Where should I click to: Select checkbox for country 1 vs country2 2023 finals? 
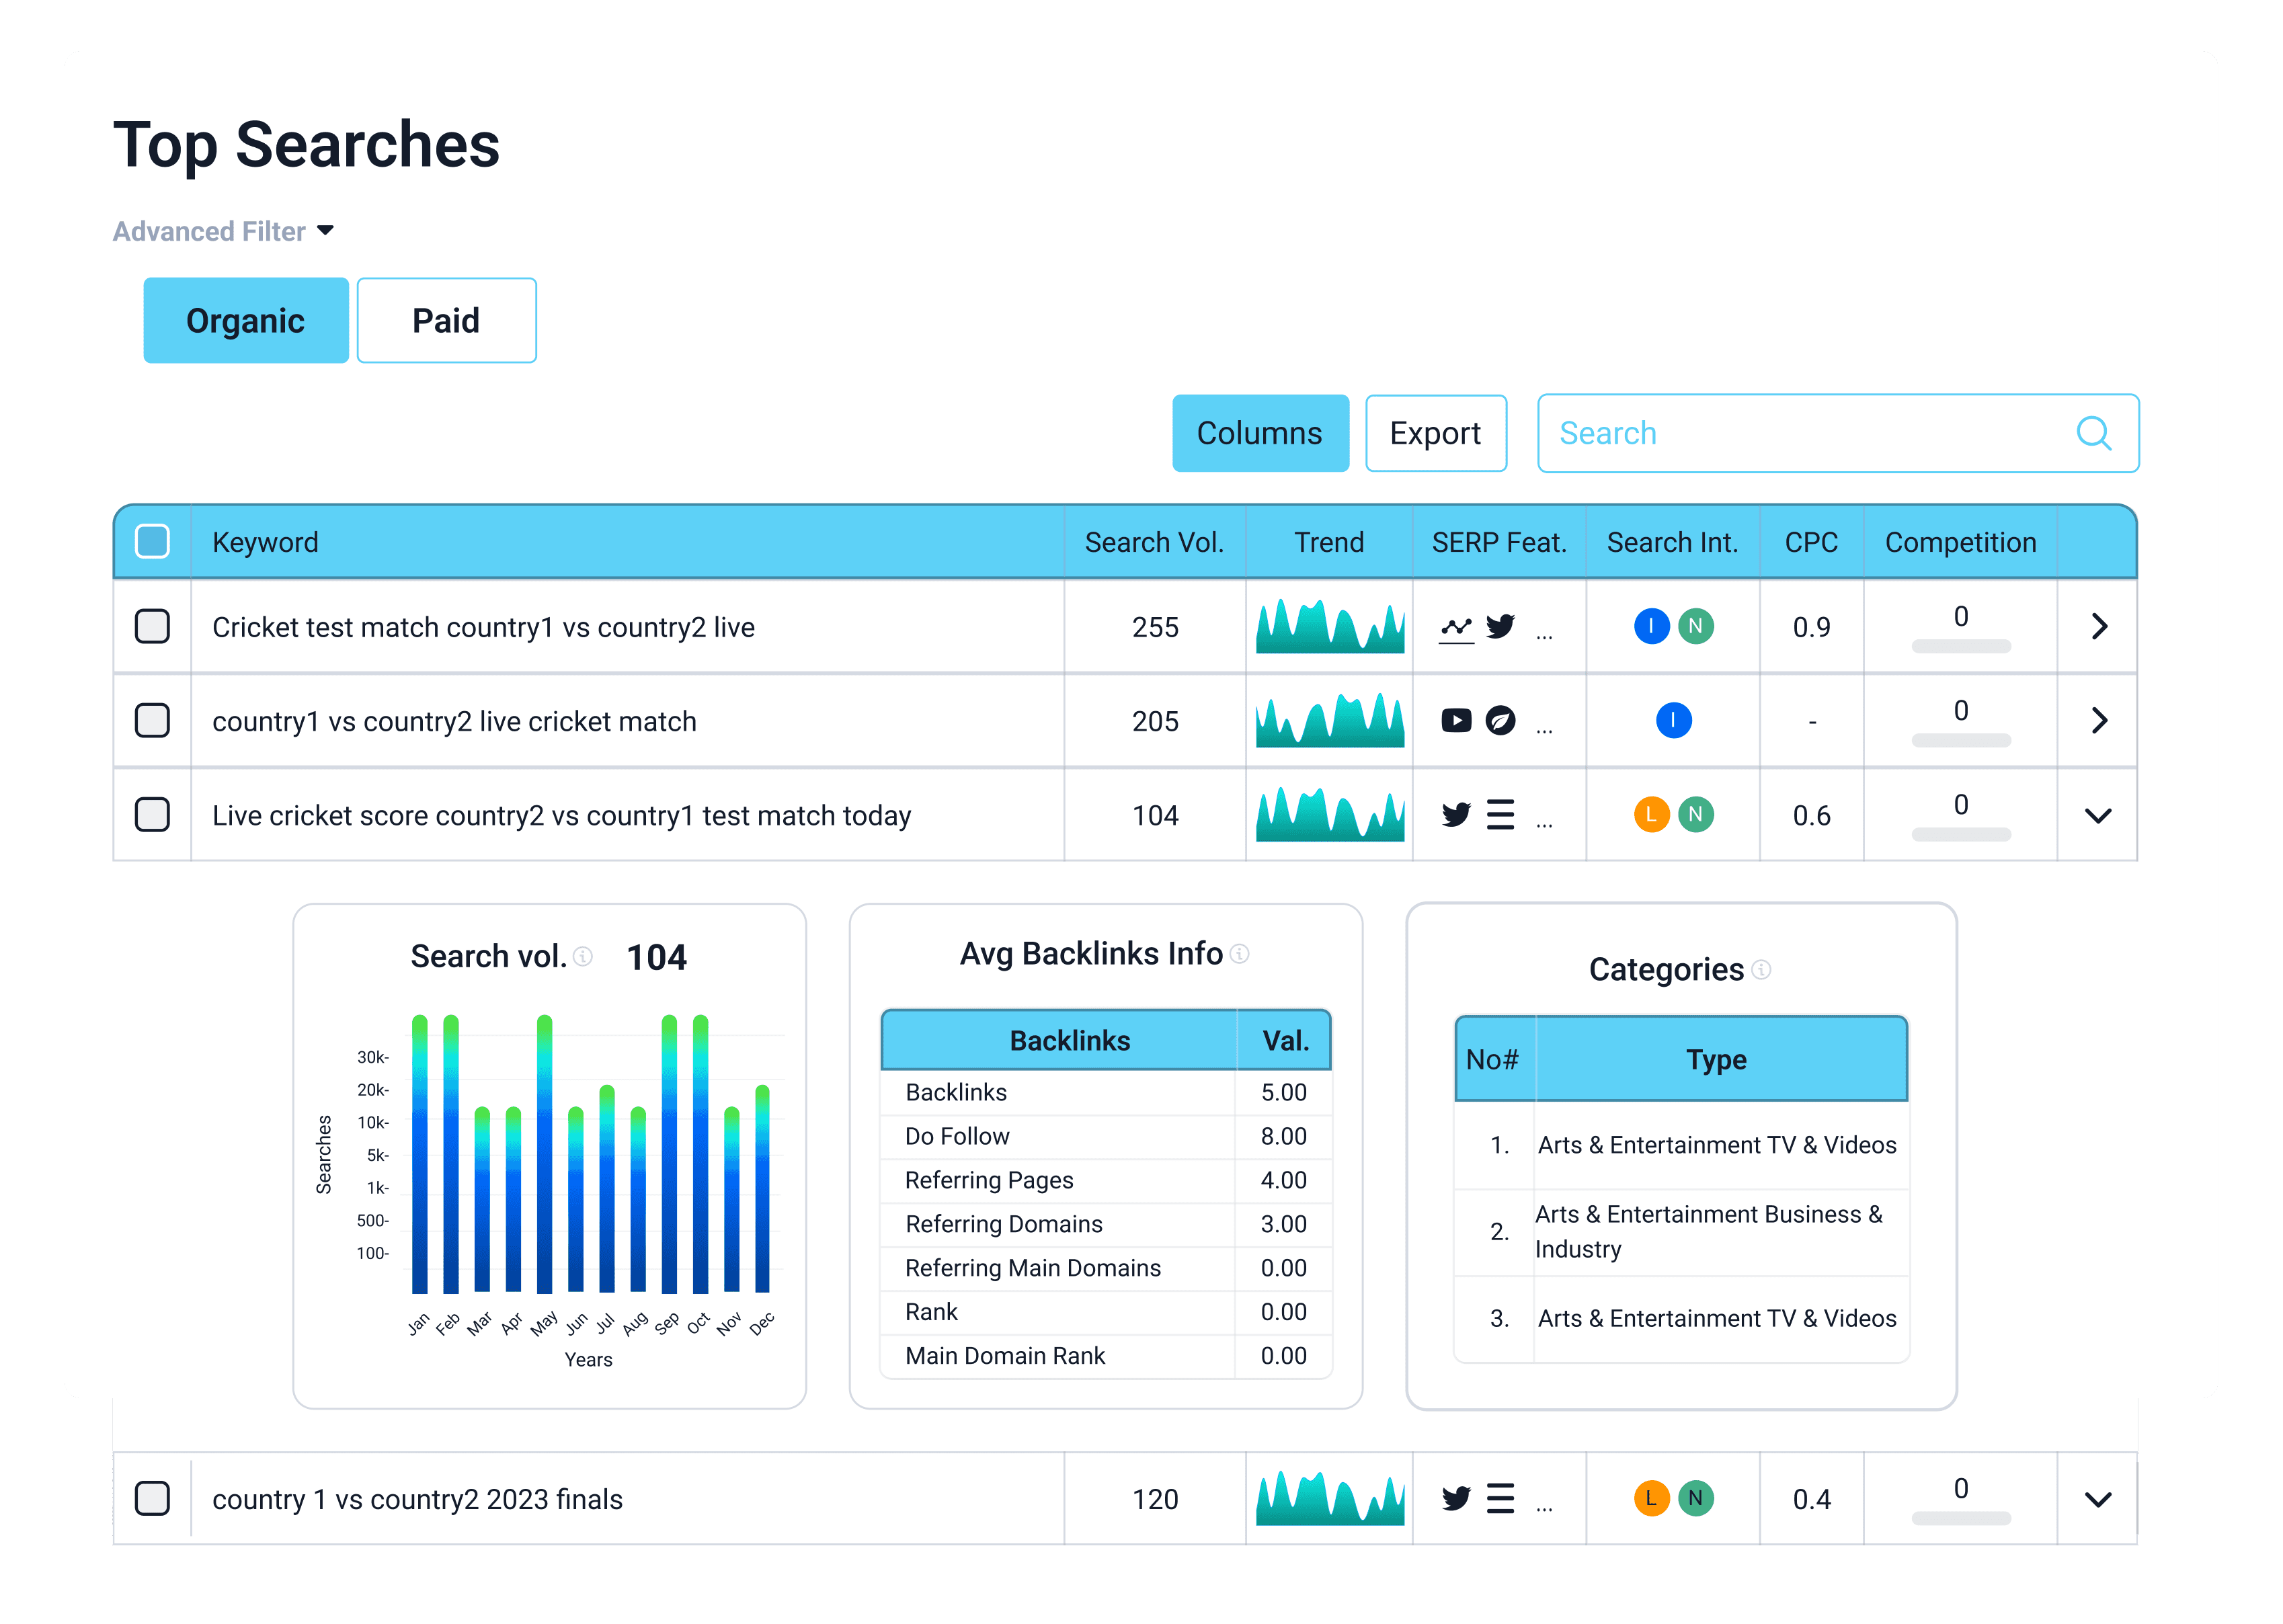152,1498
